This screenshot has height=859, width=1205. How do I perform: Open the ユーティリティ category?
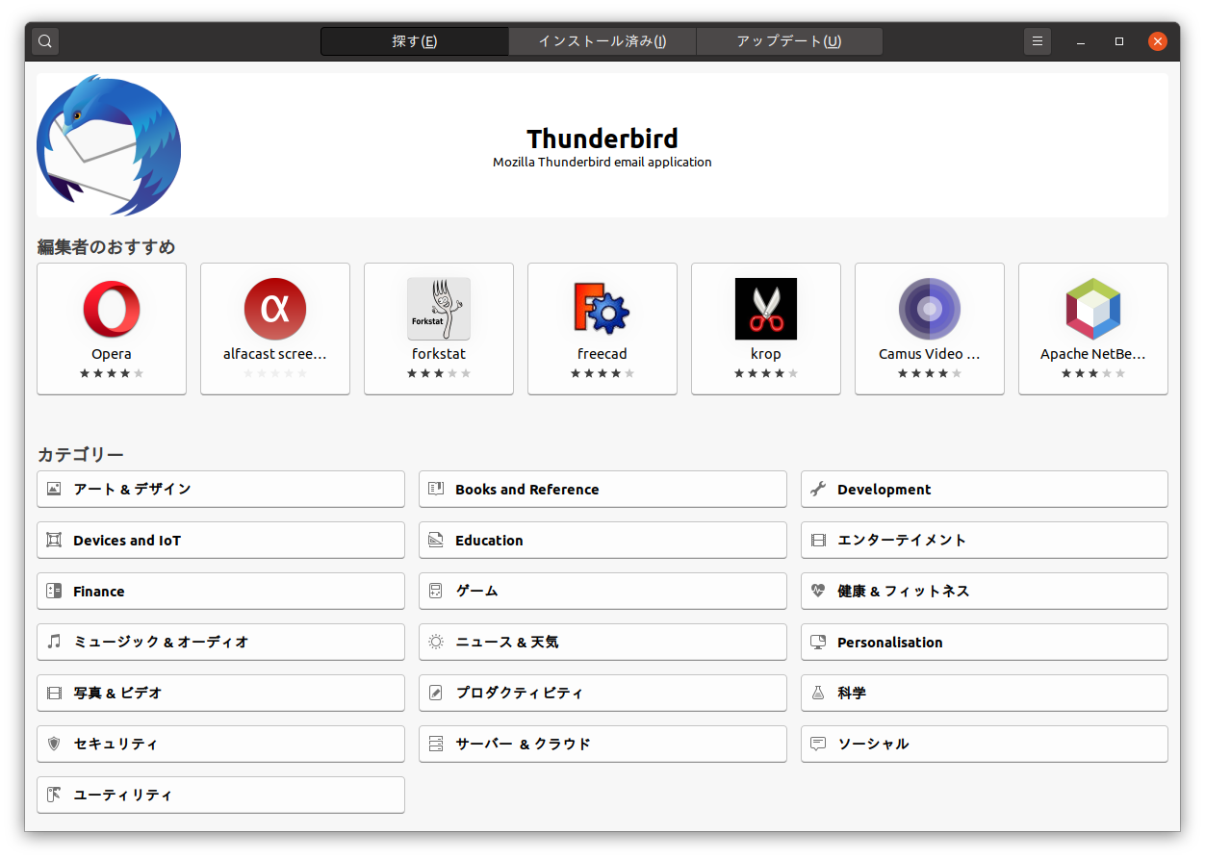(x=220, y=795)
